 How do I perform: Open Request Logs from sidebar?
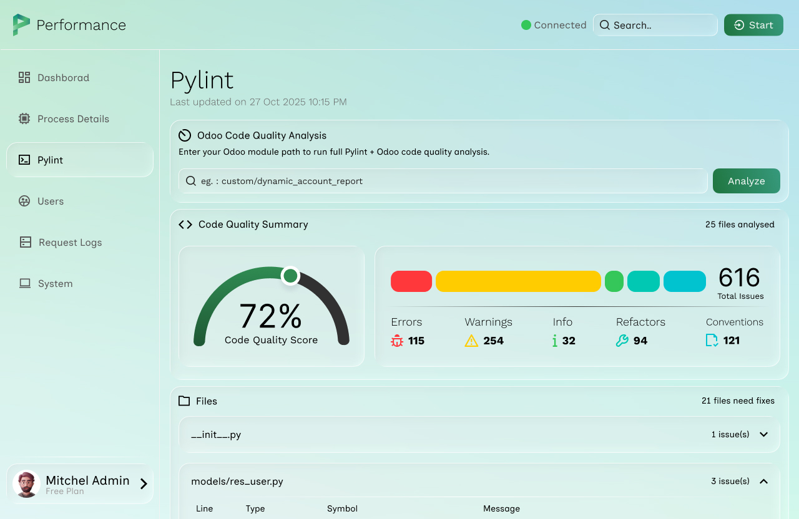click(70, 242)
